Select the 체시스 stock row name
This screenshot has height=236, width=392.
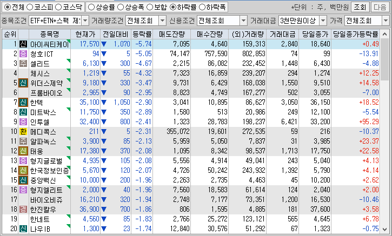pos(40,73)
